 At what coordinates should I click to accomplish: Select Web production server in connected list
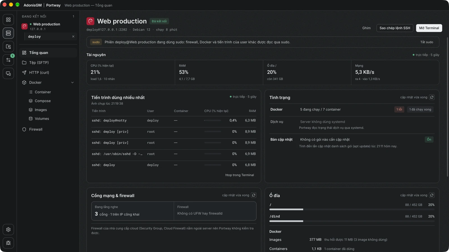[48, 26]
